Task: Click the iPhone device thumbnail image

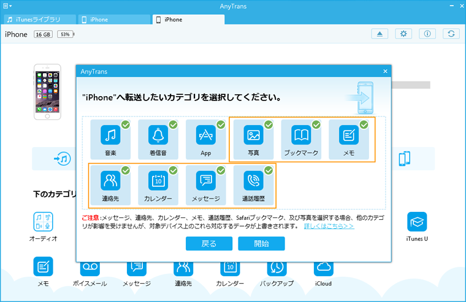Action: (x=47, y=92)
